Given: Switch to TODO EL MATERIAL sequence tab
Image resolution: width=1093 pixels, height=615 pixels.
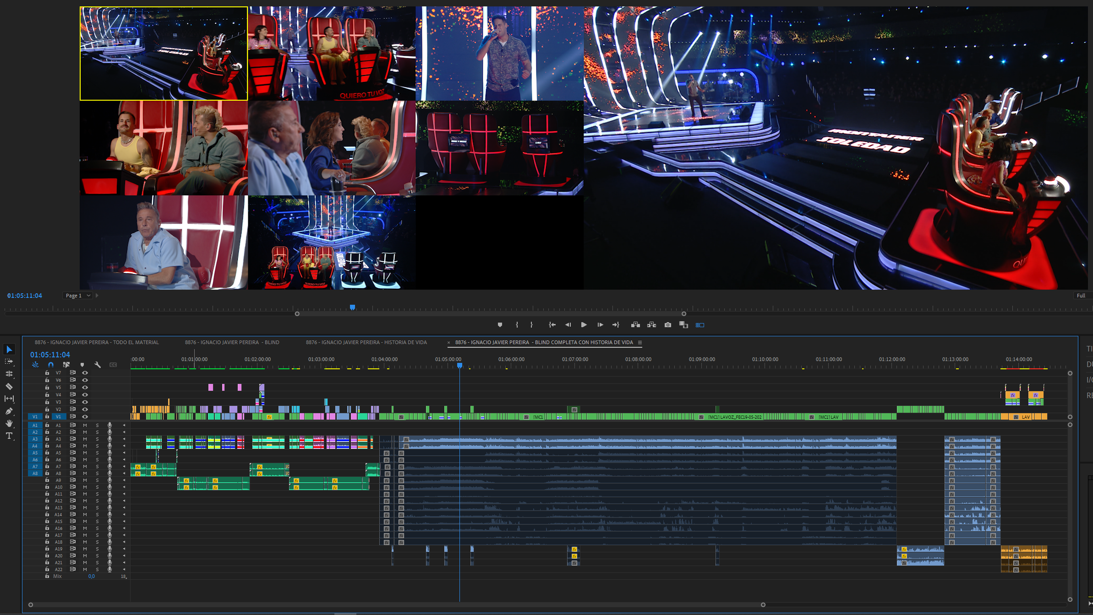Looking at the screenshot, I should (97, 342).
